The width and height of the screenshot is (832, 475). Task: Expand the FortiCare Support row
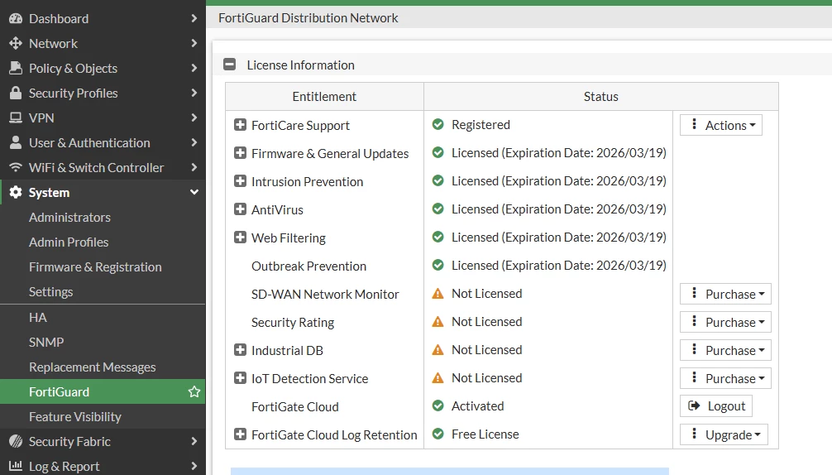[x=240, y=125]
